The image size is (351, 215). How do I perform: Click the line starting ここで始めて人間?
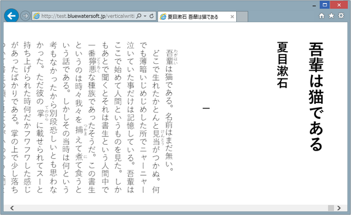point(118,117)
